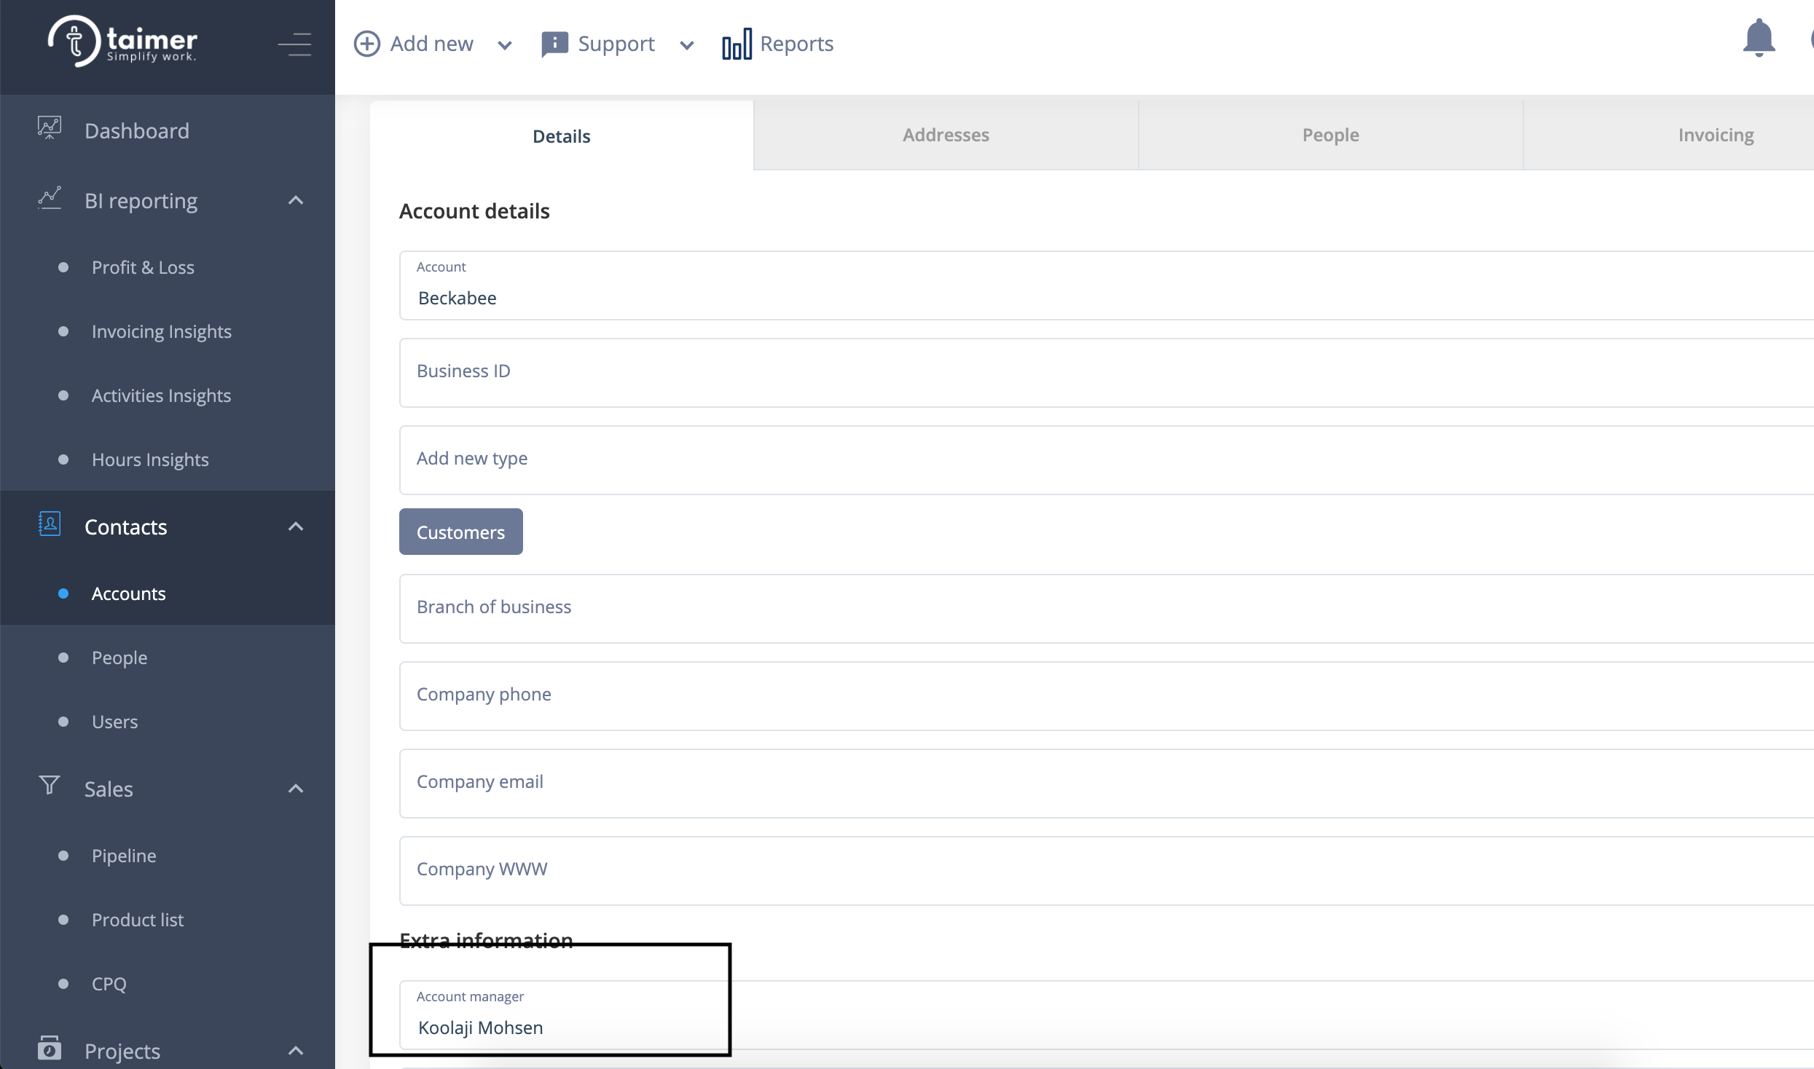Screen dimensions: 1814x1069
Task: Click the Sales funnel icon
Action: [x=50, y=785]
